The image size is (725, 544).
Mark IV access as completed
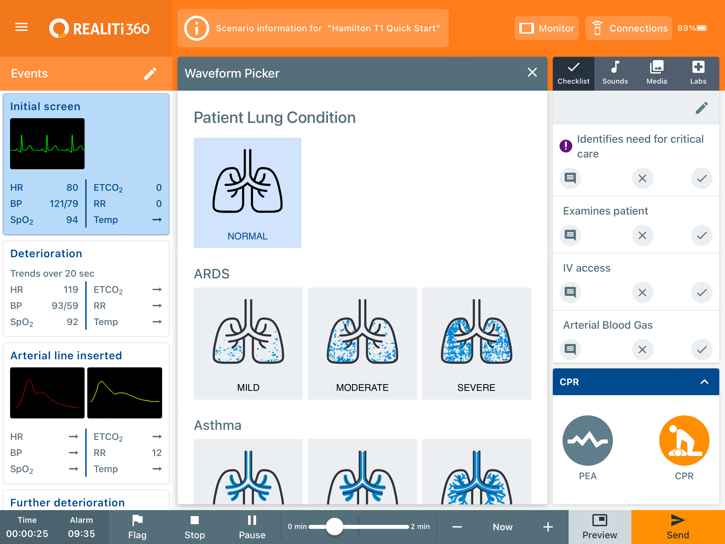[x=702, y=292]
